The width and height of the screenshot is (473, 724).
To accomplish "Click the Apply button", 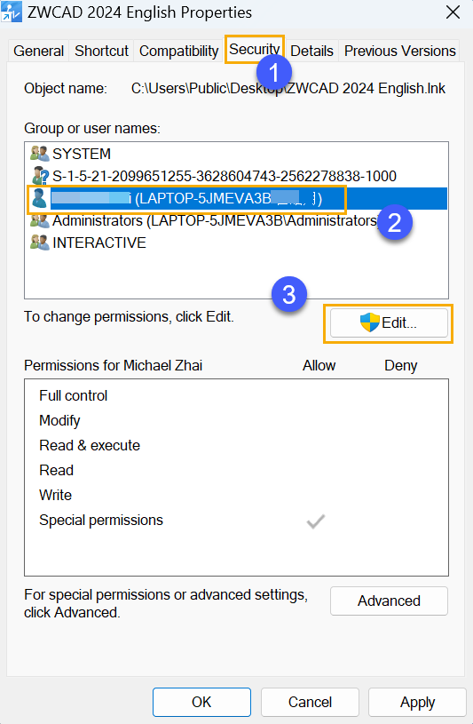I will 418,702.
